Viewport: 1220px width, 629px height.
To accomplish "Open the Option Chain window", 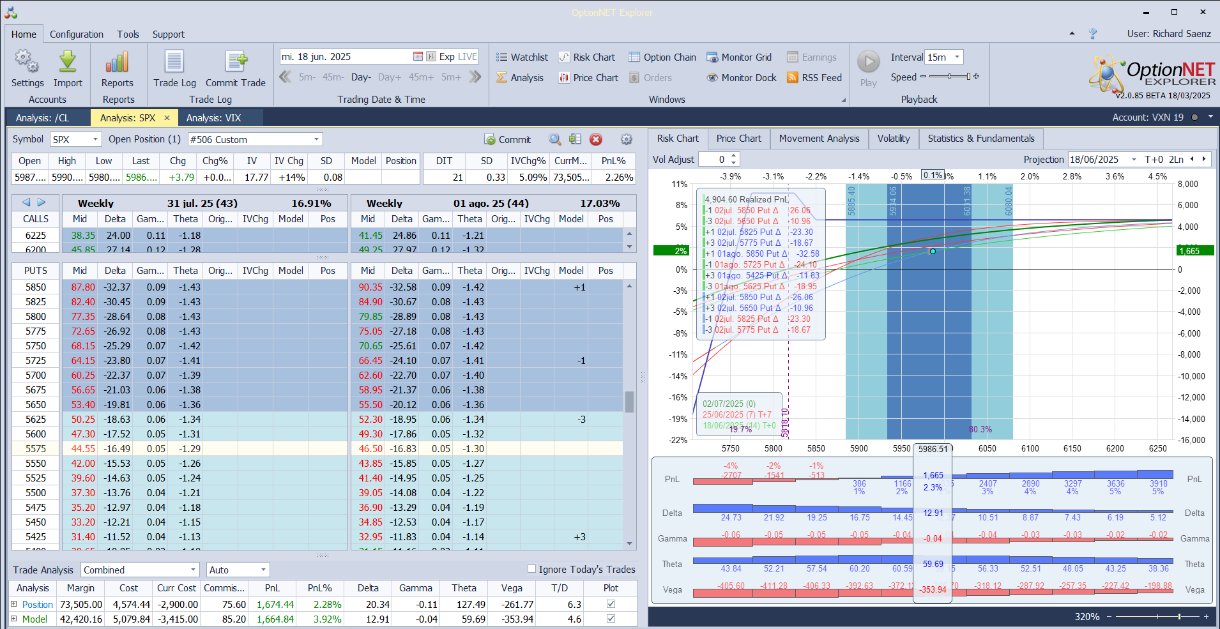I will click(x=662, y=57).
